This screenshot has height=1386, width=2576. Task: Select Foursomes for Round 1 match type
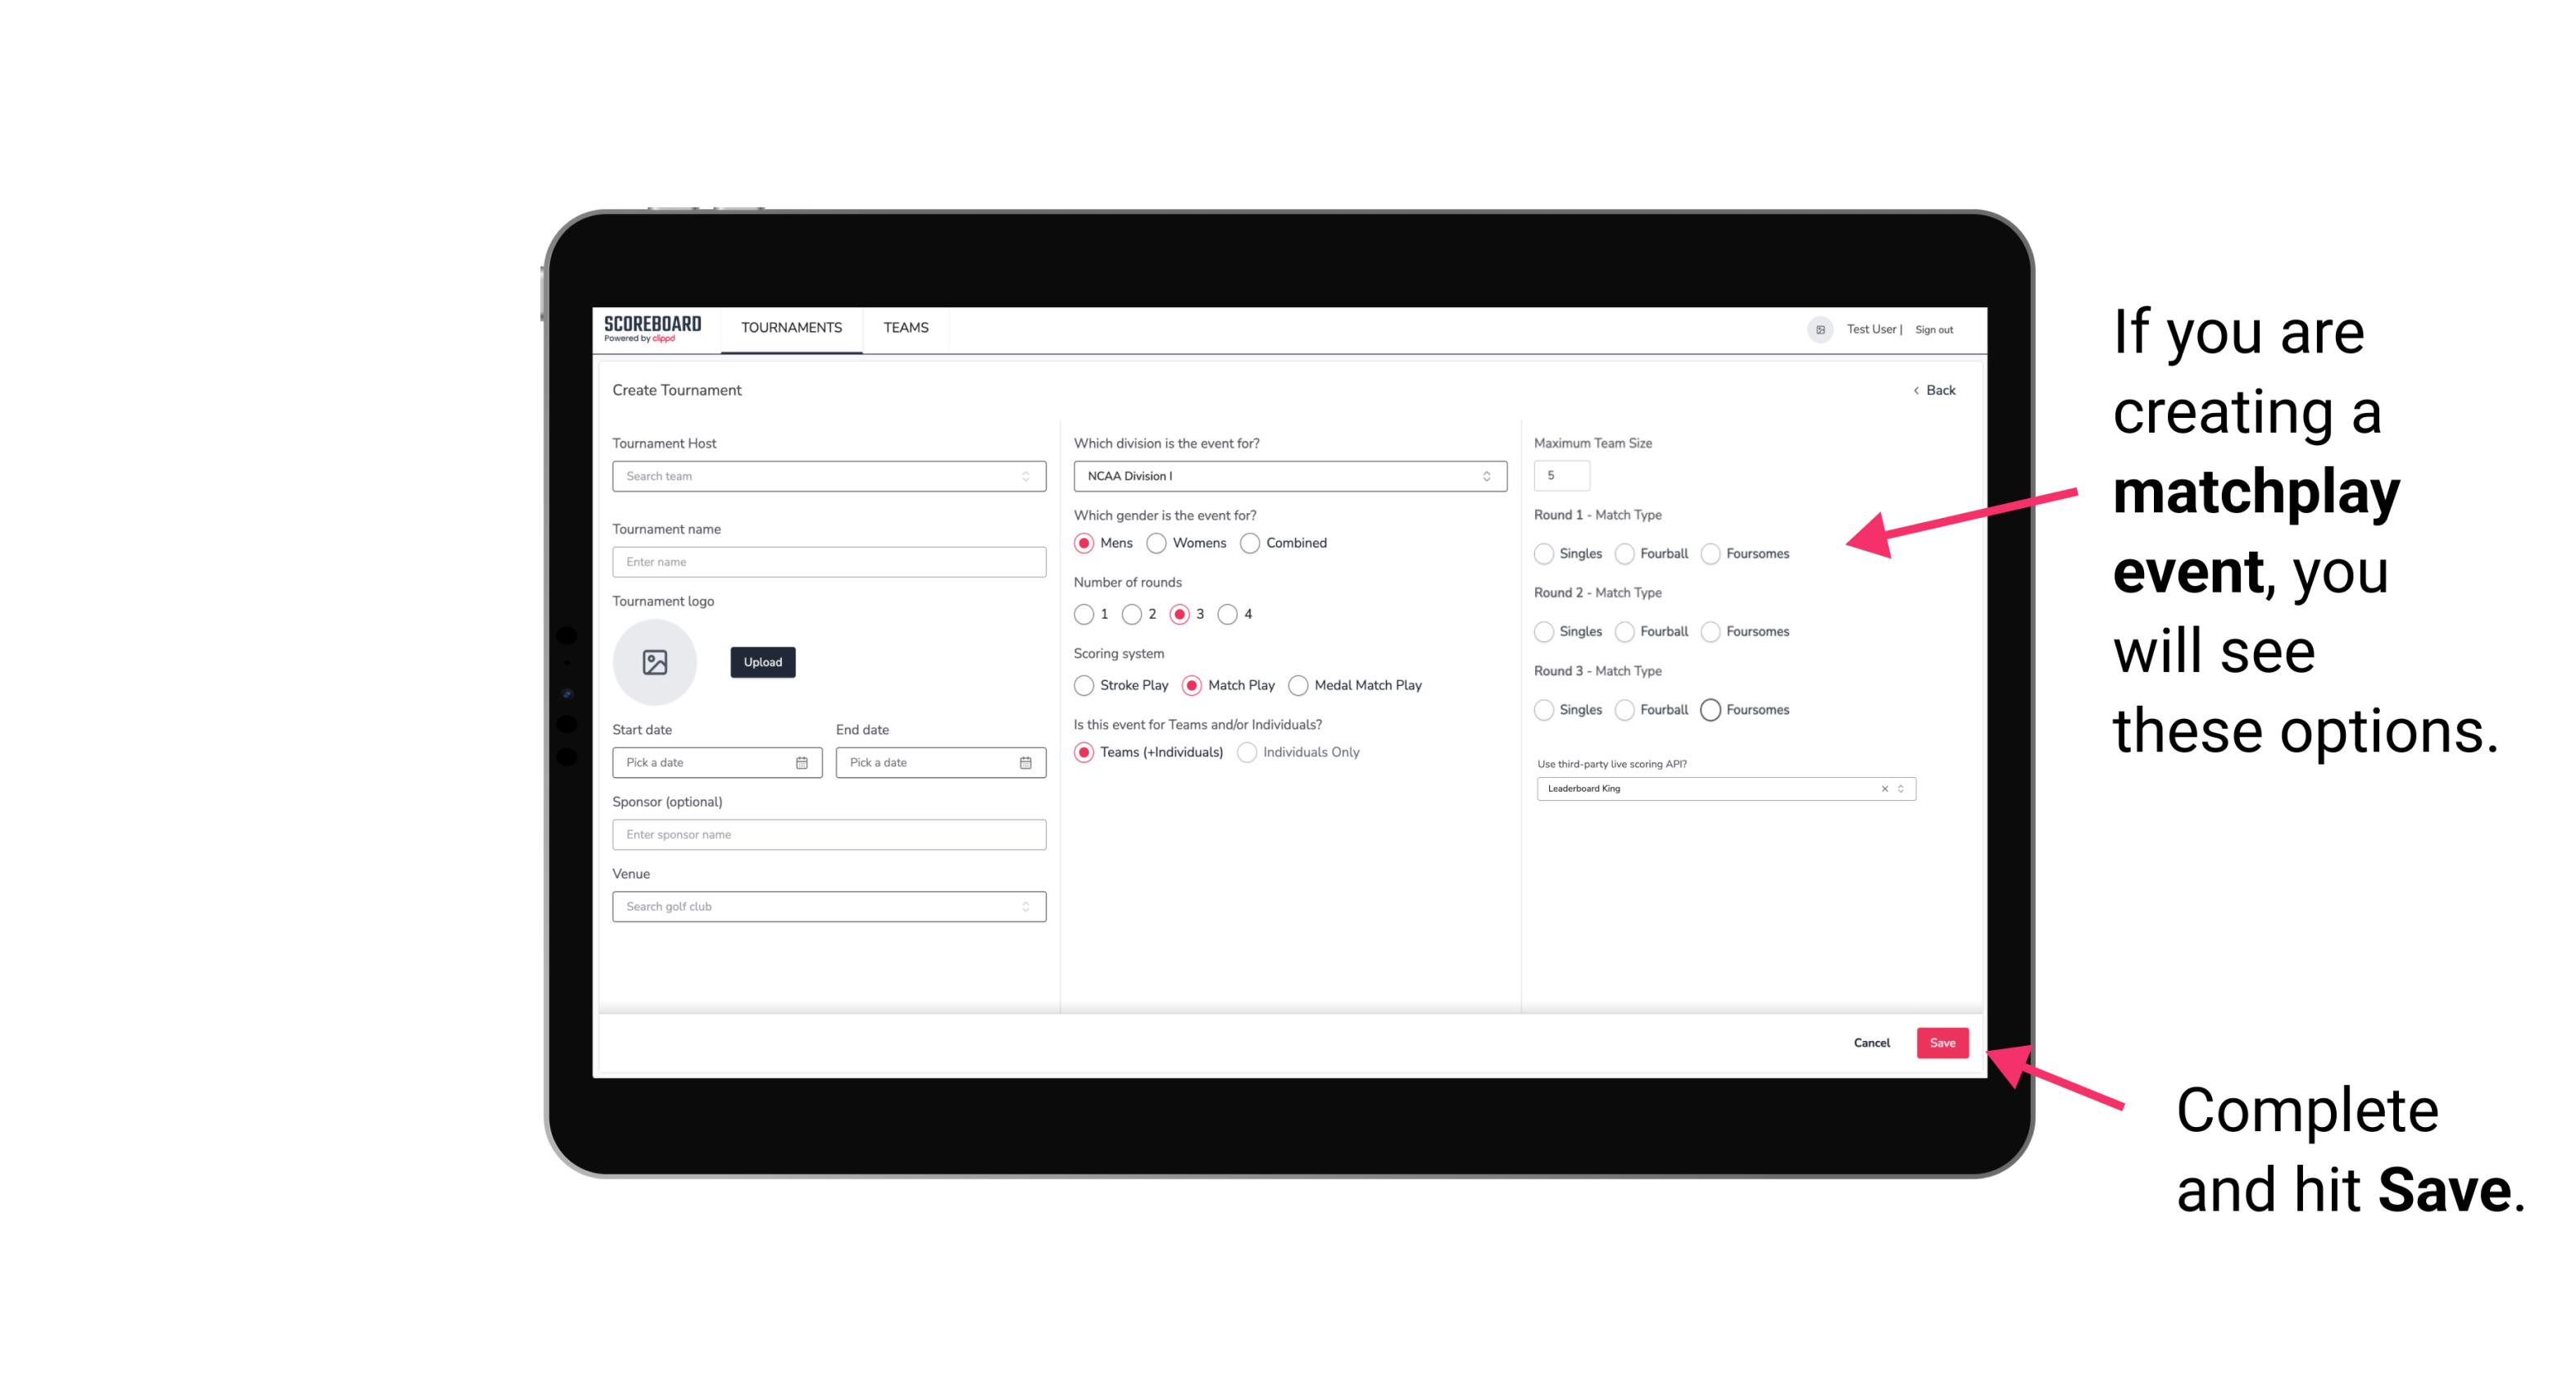click(1713, 553)
